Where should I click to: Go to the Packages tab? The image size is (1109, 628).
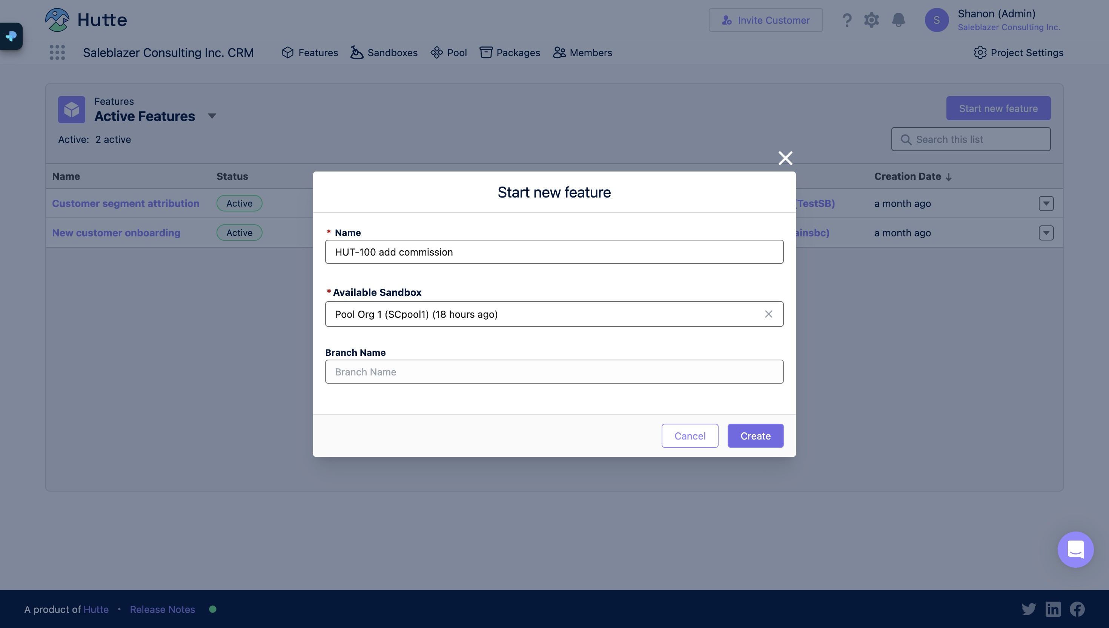pos(510,53)
